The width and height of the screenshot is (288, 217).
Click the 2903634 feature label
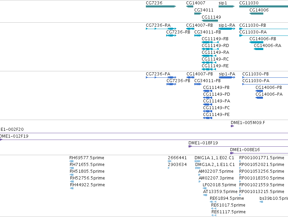point(177,165)
